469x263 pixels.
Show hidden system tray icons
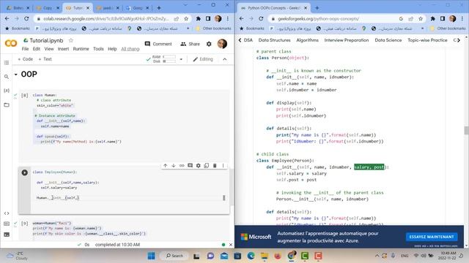pos(377,256)
